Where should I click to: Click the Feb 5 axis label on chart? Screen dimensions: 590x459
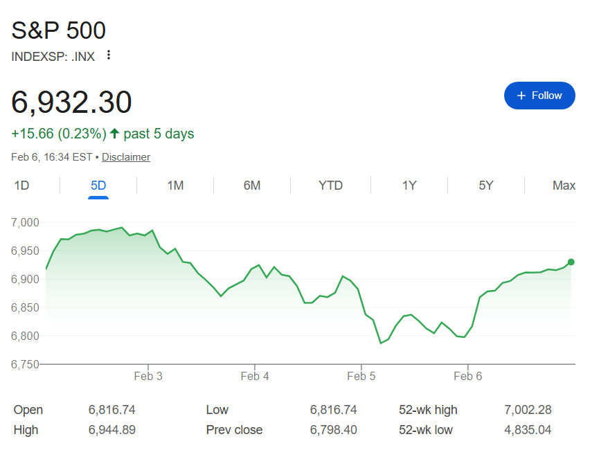pyautogui.click(x=361, y=376)
